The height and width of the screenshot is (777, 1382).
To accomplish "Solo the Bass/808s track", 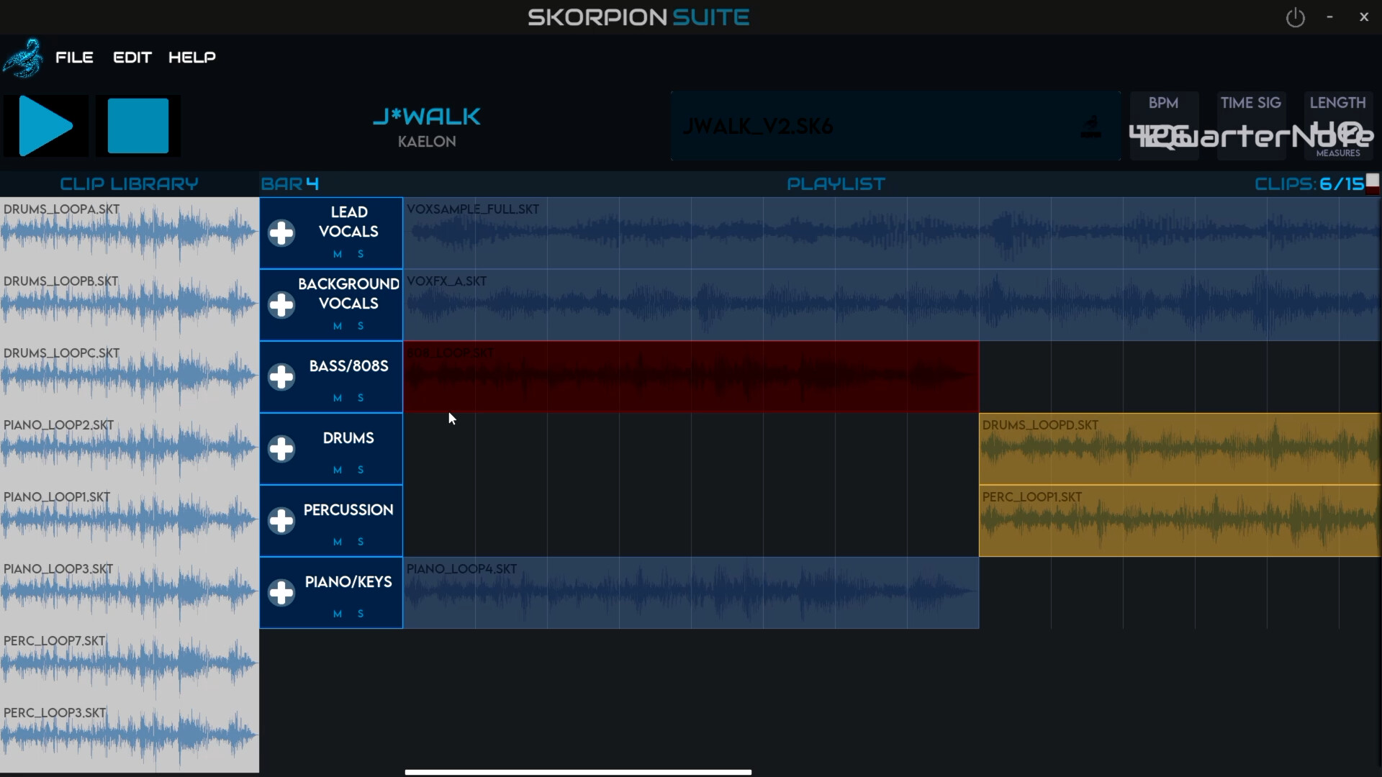I will pyautogui.click(x=361, y=398).
